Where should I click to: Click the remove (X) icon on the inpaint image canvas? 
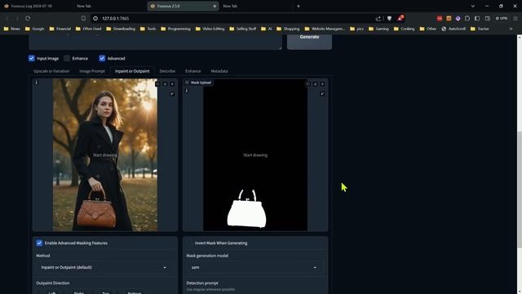tap(172, 84)
